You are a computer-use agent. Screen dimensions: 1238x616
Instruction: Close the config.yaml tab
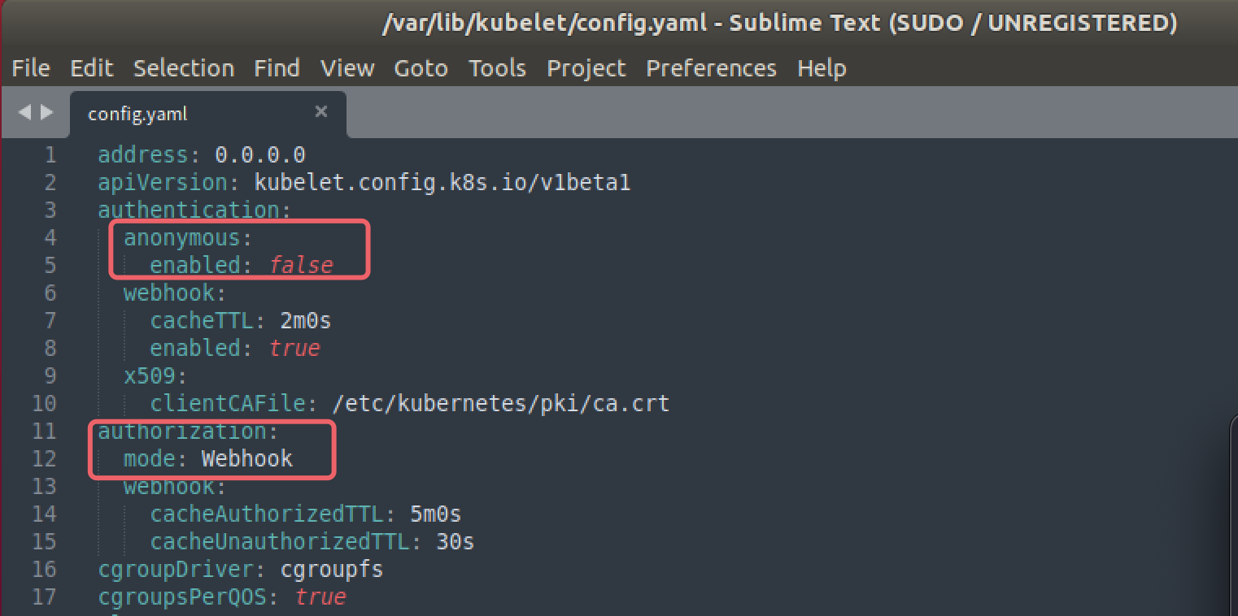click(x=321, y=111)
